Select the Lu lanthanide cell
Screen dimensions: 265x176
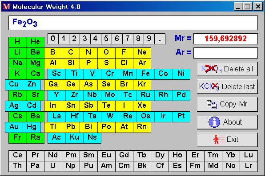(249, 156)
